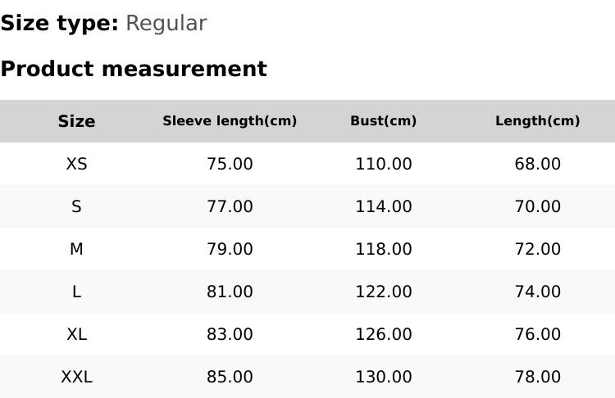Image resolution: width=615 pixels, height=398 pixels.
Task: Click the Product measurement heading
Action: (x=134, y=69)
